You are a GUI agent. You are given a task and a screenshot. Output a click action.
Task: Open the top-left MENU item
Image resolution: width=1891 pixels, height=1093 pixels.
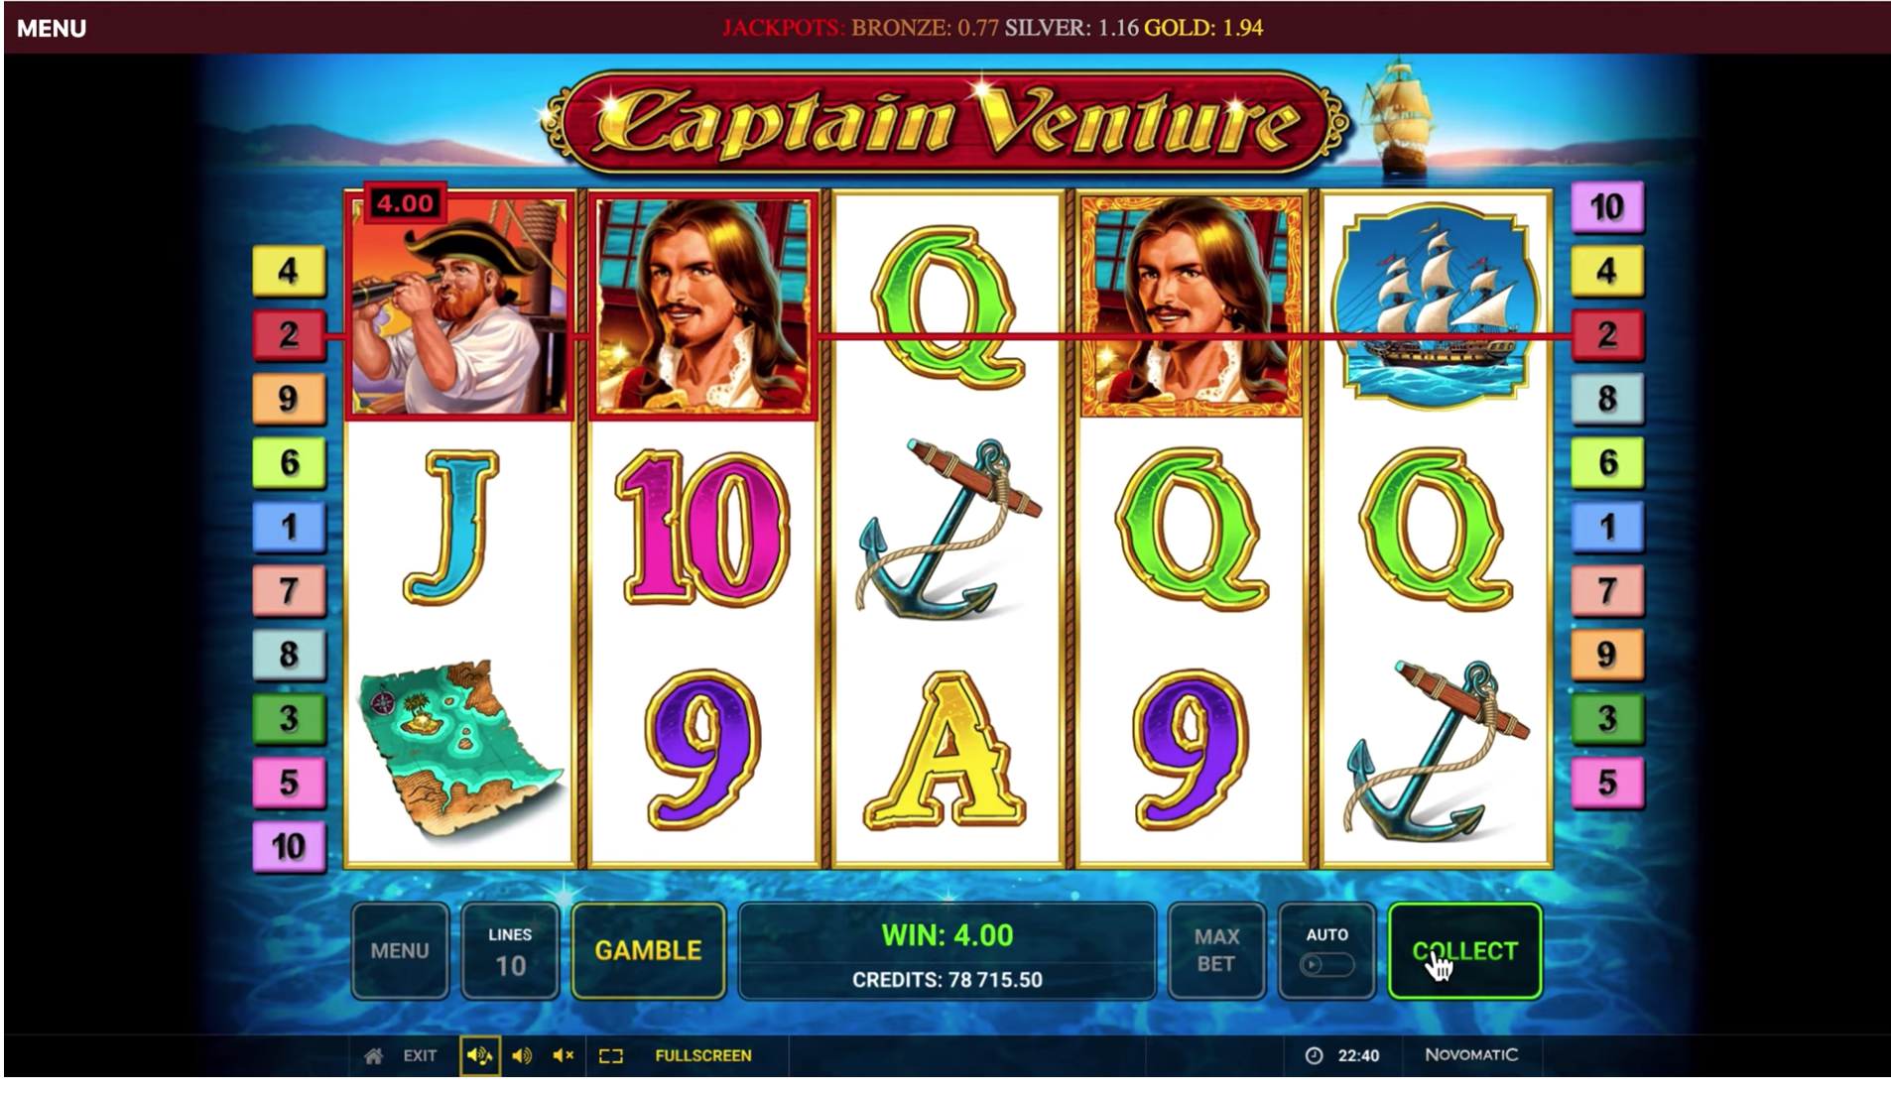click(x=52, y=28)
